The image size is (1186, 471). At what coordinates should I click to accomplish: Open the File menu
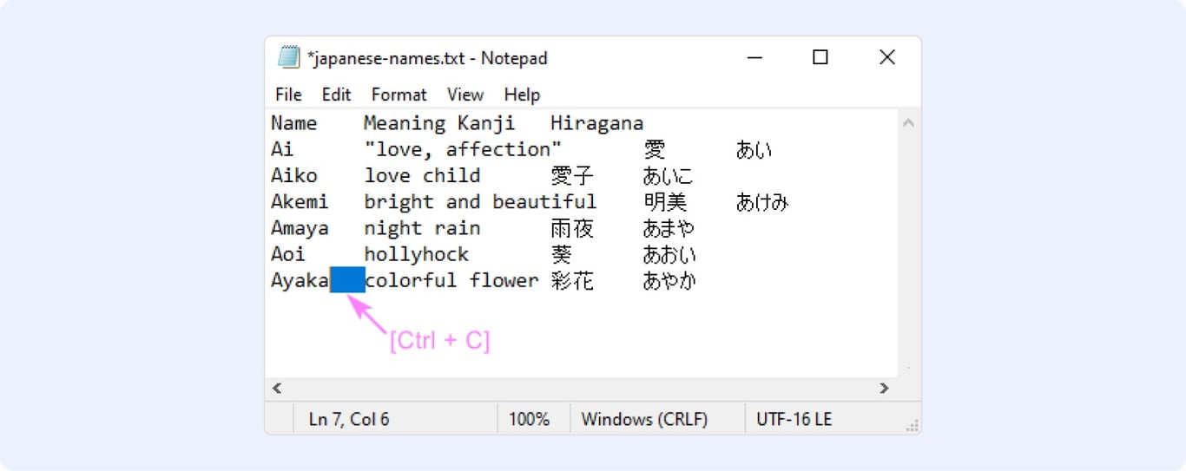coord(288,95)
